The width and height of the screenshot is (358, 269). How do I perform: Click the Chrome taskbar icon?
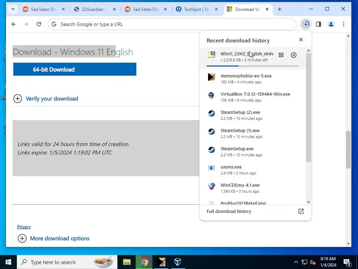[x=144, y=262]
